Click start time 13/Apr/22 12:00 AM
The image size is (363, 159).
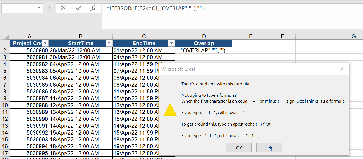[x=81, y=112]
